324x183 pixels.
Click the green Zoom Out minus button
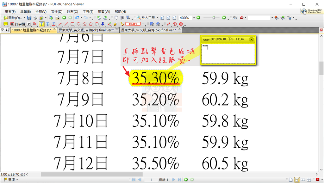198,18
